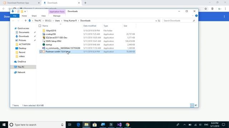Uncheck the Postman-win64-7.0.9-Setup checkbox
Screen dimensions: 229x128
41,52
